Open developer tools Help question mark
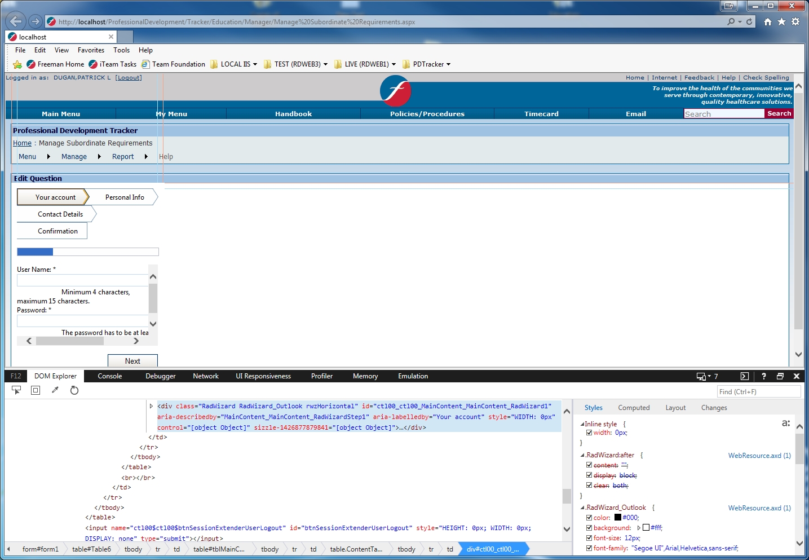This screenshot has width=809, height=560. click(764, 376)
